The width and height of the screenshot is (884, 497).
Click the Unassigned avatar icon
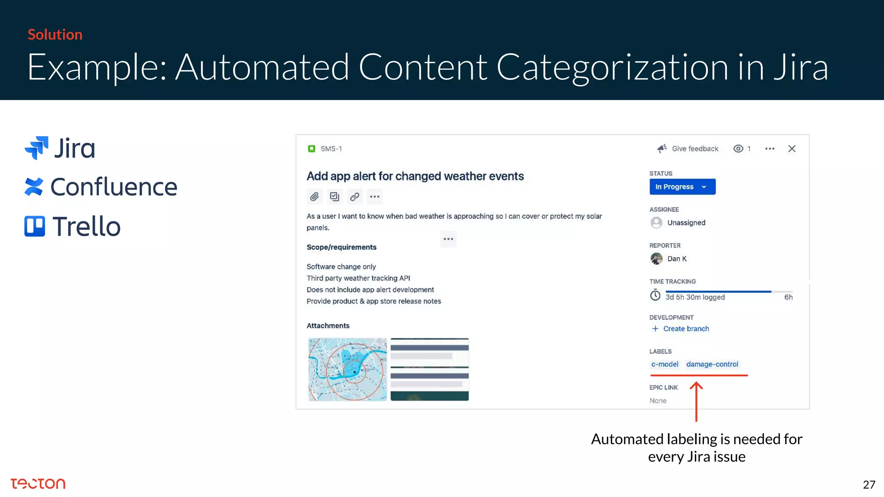tap(656, 223)
